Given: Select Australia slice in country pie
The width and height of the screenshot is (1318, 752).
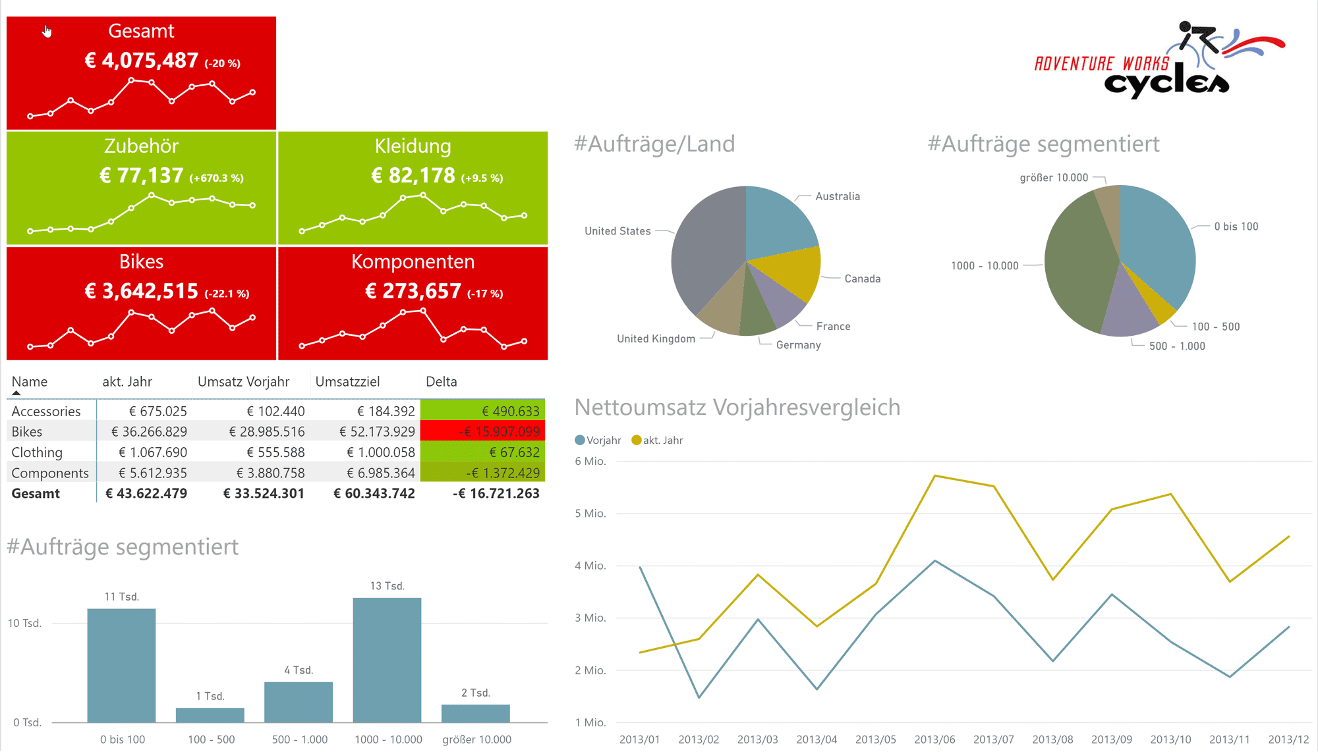Looking at the screenshot, I should point(777,225).
